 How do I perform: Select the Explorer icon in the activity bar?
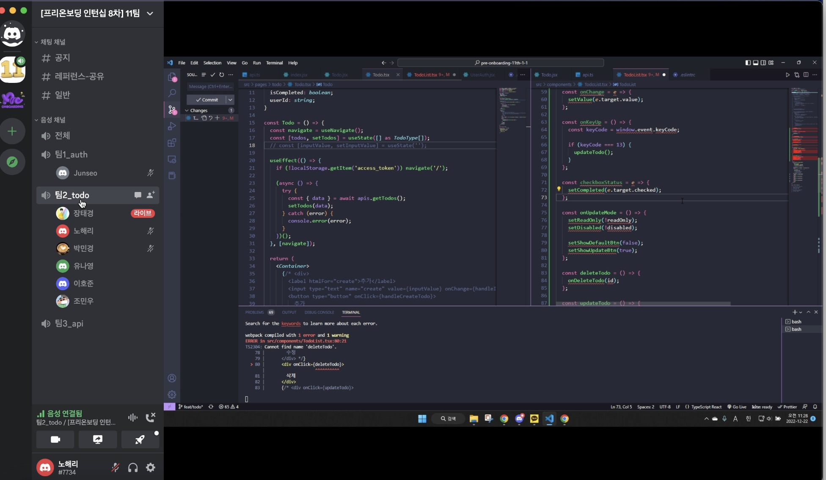[x=172, y=77]
